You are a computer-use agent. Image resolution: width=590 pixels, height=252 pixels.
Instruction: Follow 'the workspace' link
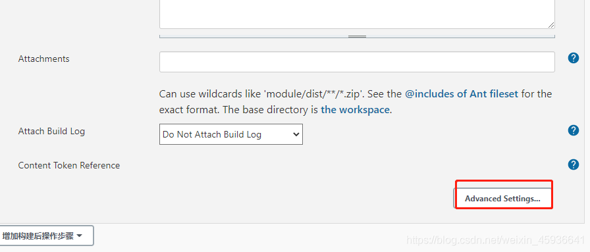pyautogui.click(x=355, y=110)
